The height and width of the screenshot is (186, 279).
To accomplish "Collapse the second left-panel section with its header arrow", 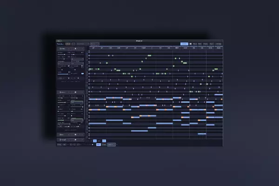I will [x=82, y=92].
